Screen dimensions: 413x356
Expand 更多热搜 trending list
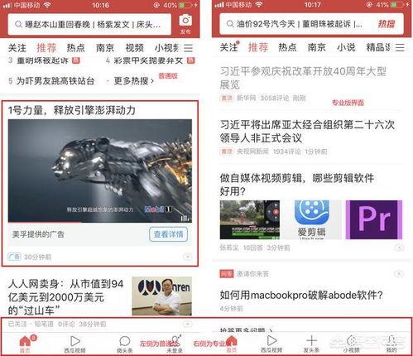tap(133, 81)
